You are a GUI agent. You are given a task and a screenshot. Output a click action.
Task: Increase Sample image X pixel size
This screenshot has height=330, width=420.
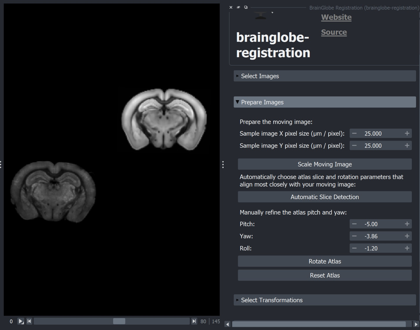[x=407, y=134]
